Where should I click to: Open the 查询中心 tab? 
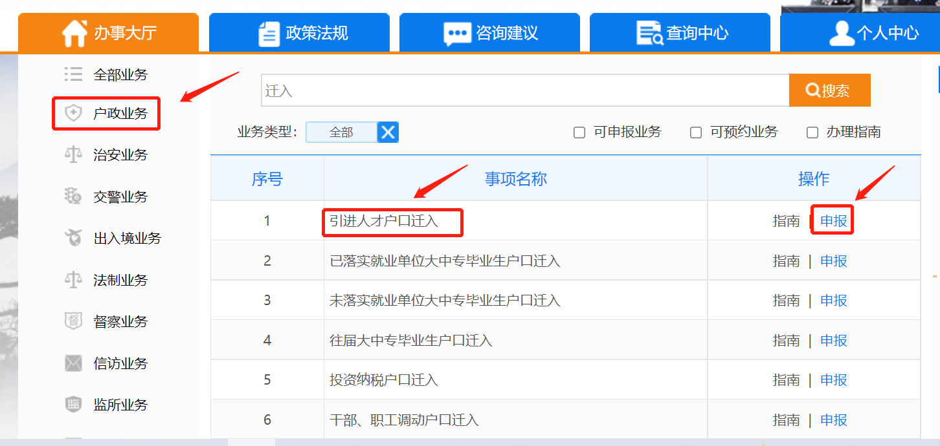(x=680, y=33)
